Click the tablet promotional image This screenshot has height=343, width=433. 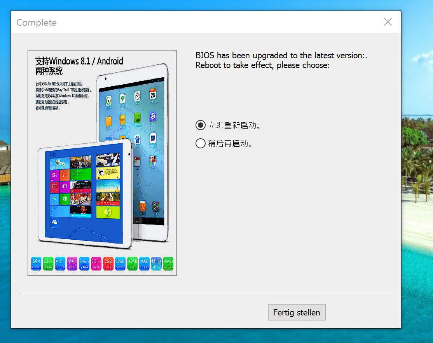pyautogui.click(x=102, y=163)
